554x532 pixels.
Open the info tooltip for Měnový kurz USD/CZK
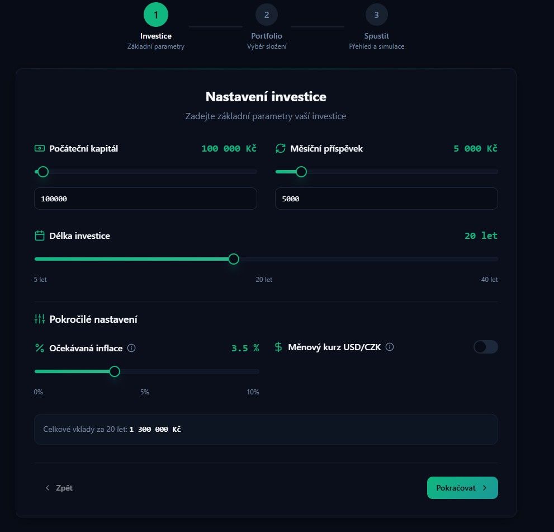point(390,347)
